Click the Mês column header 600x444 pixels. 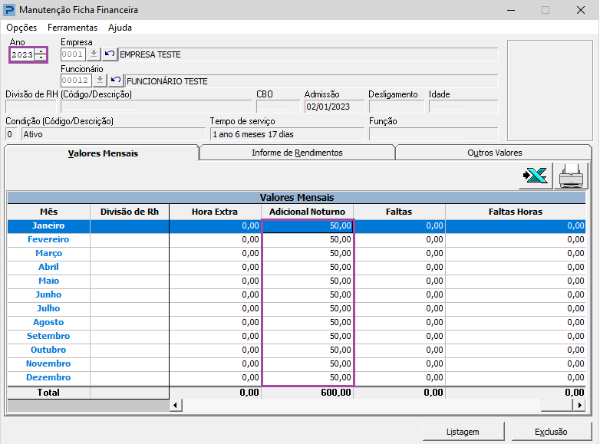point(48,212)
